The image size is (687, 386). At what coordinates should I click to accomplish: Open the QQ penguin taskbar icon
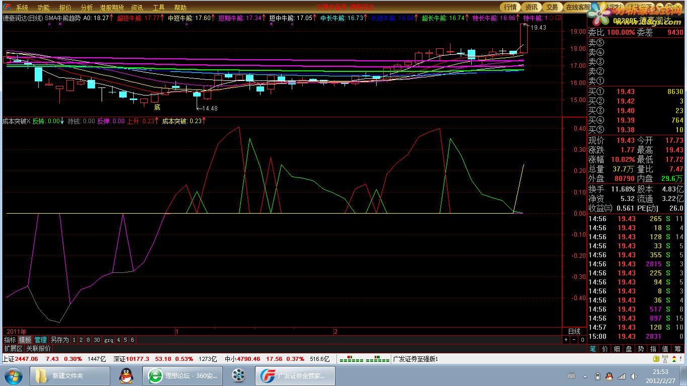(x=126, y=375)
